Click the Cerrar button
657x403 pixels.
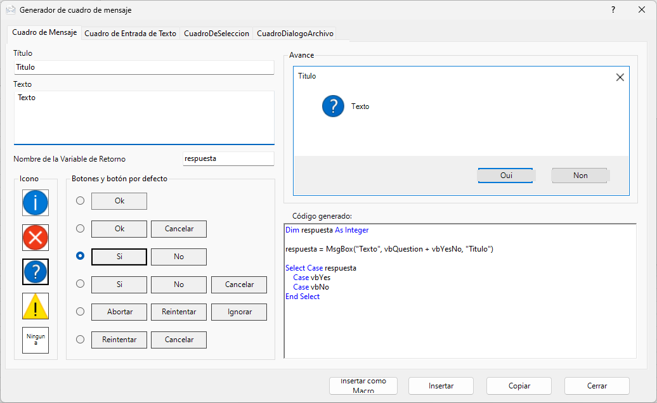pos(597,386)
